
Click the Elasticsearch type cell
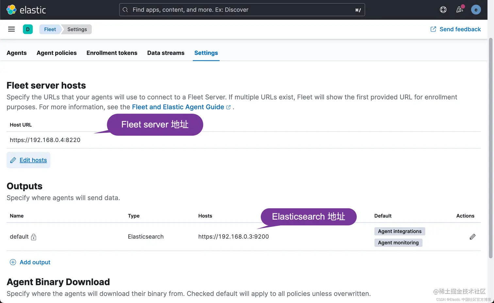[x=146, y=237]
